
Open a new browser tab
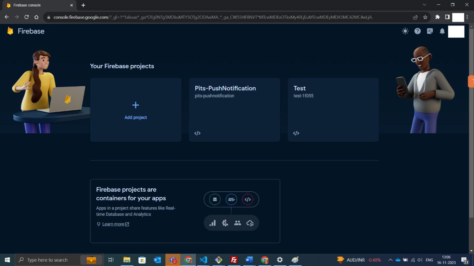83,5
